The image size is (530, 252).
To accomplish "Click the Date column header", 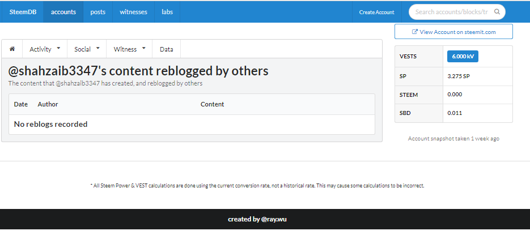I will point(20,104).
